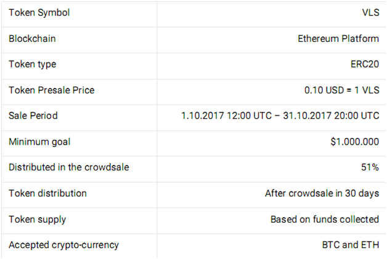Select the "BTC and ETH" value
Viewport: 387px width, 259px height.
pos(348,245)
